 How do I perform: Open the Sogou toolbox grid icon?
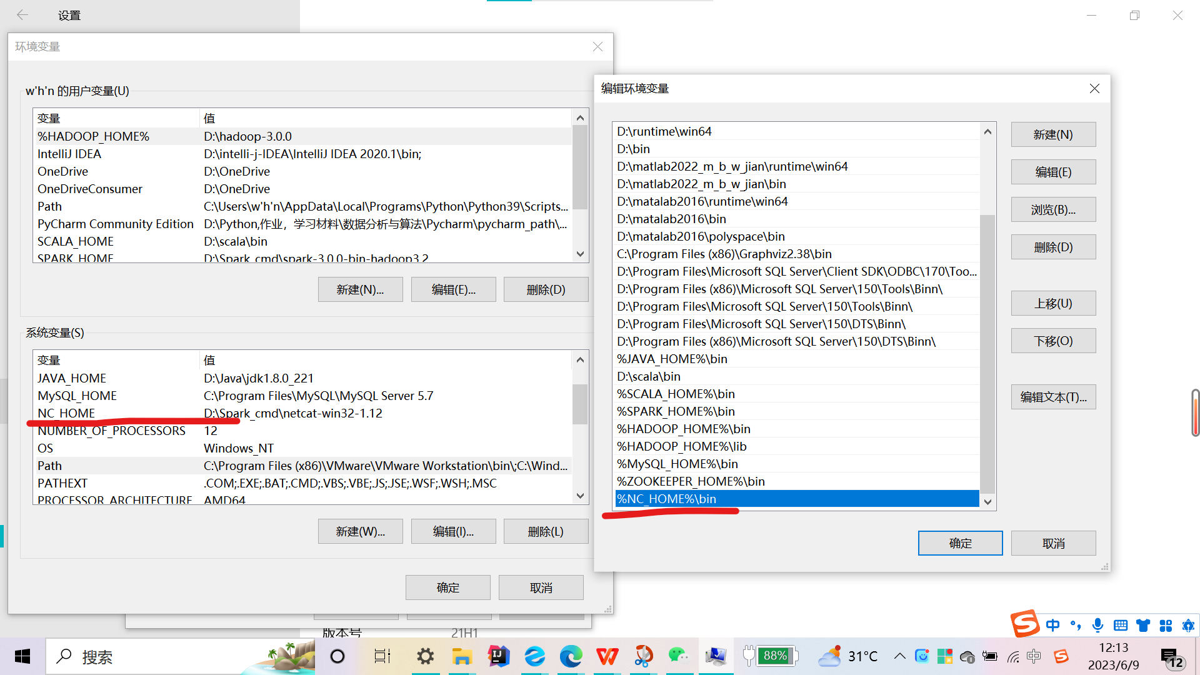tap(1166, 625)
